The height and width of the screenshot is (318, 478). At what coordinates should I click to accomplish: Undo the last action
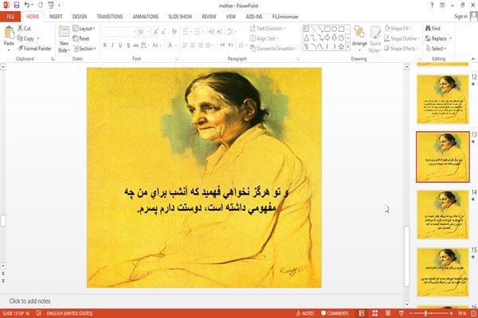click(x=27, y=5)
